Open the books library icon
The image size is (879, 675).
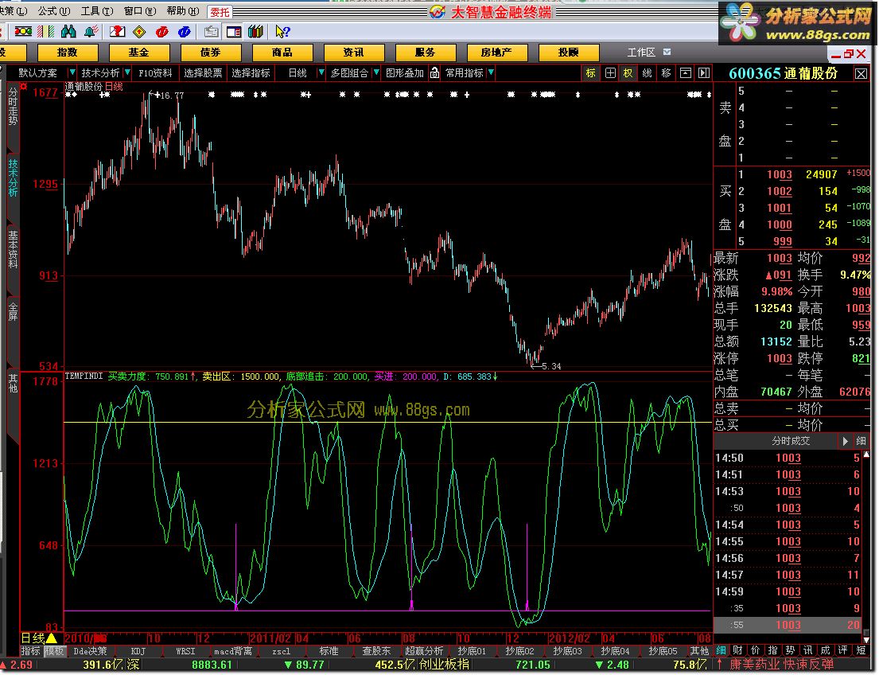(x=255, y=31)
